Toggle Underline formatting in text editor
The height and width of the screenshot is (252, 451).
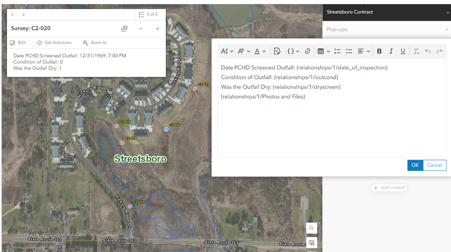(403, 51)
